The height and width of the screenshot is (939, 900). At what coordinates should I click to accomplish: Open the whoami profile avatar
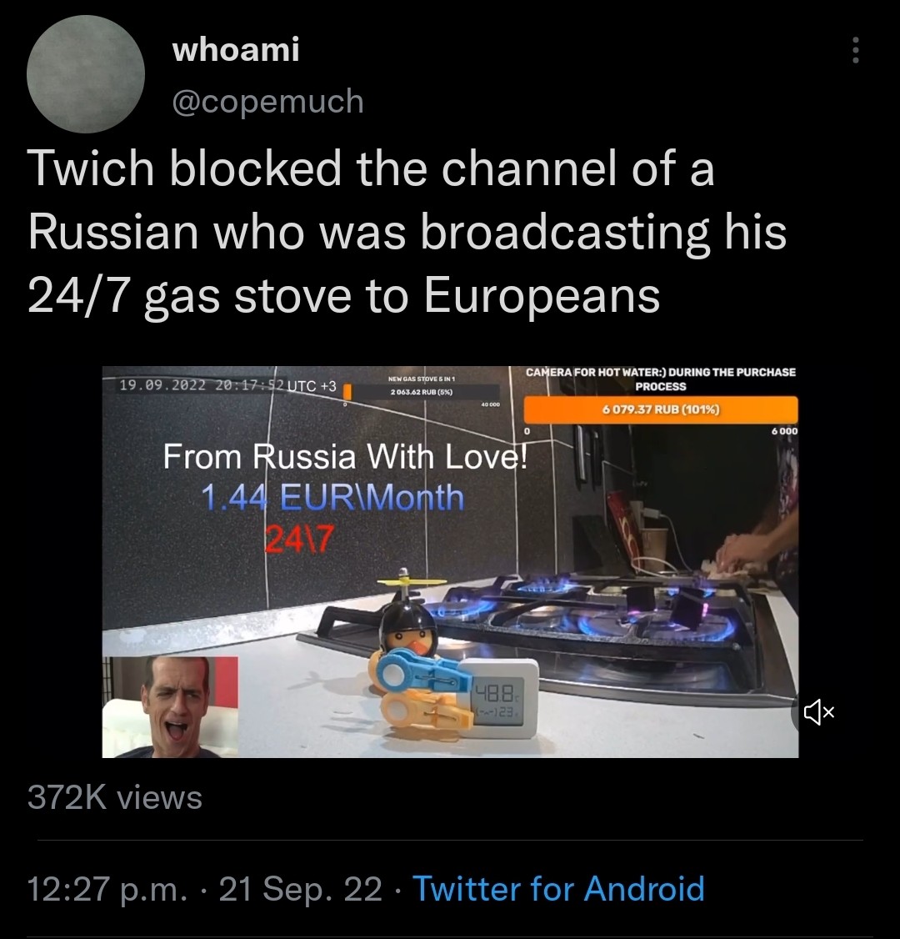pos(86,74)
